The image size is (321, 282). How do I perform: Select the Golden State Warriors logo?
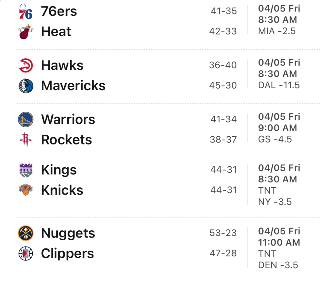point(25,119)
